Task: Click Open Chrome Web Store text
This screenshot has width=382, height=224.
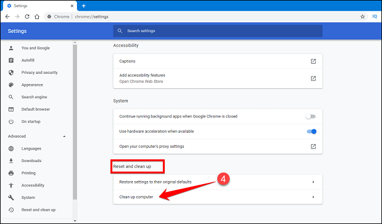Action: click(x=141, y=82)
